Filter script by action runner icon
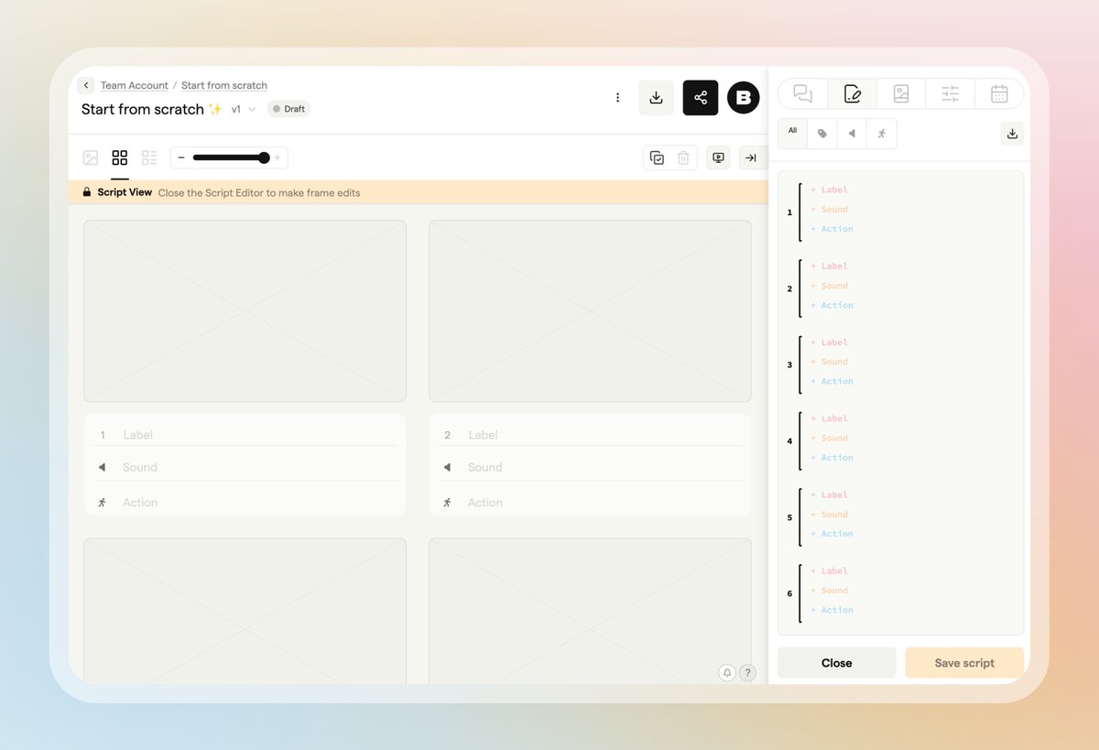 coord(881,134)
